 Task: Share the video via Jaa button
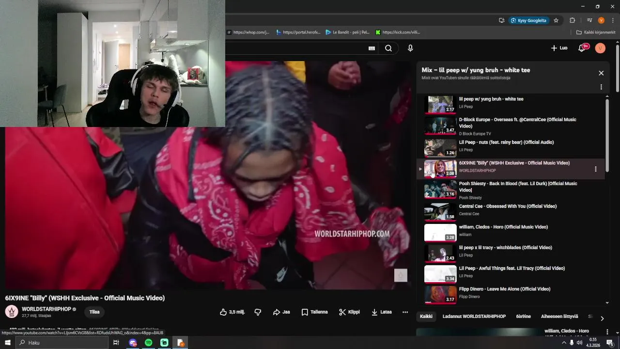pyautogui.click(x=281, y=312)
